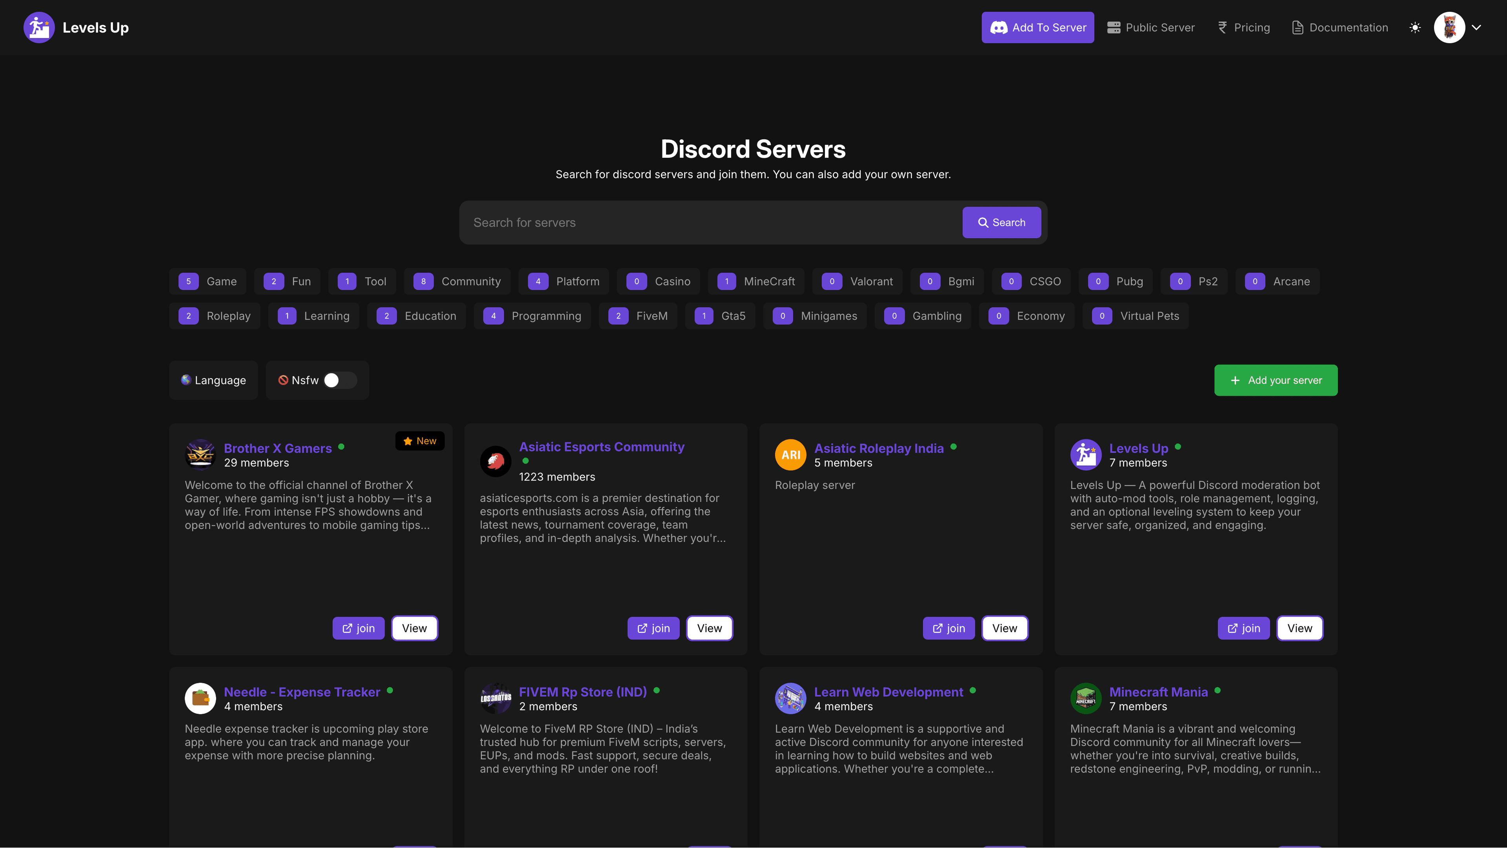Viewport: 1507px width, 848px height.
Task: Click the Learn Web Development server icon
Action: pyautogui.click(x=790, y=698)
